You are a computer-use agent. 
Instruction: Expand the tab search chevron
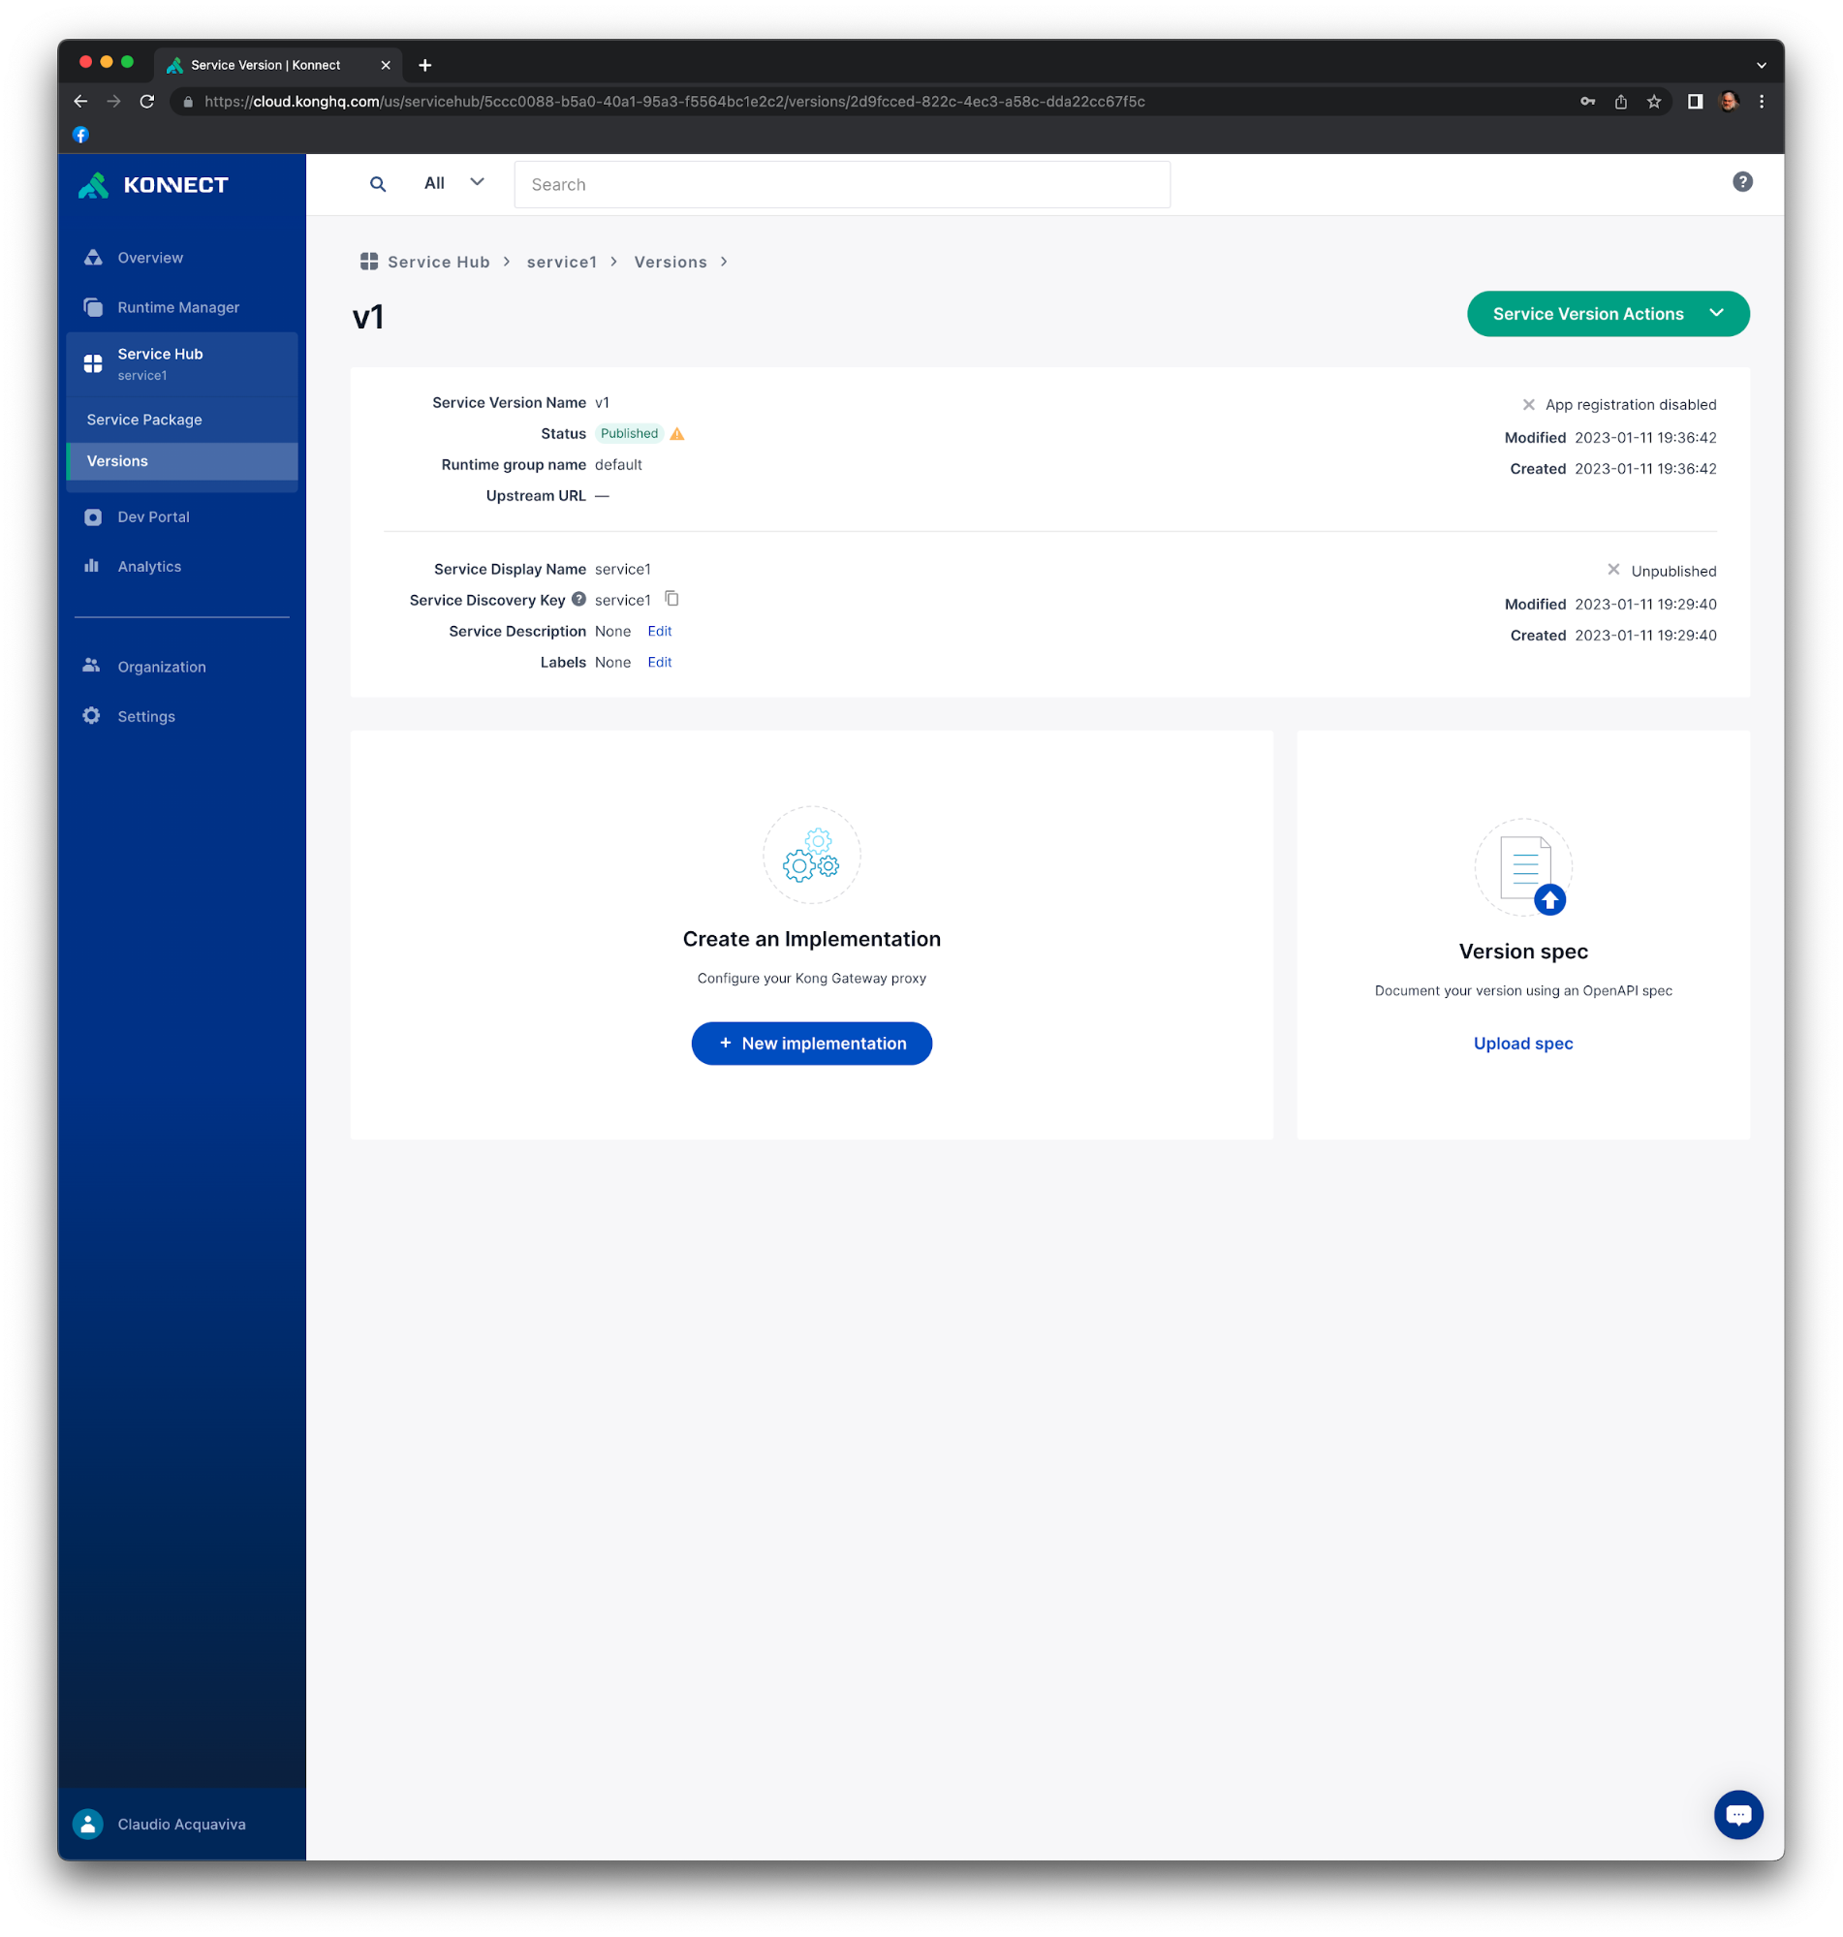(x=1762, y=65)
